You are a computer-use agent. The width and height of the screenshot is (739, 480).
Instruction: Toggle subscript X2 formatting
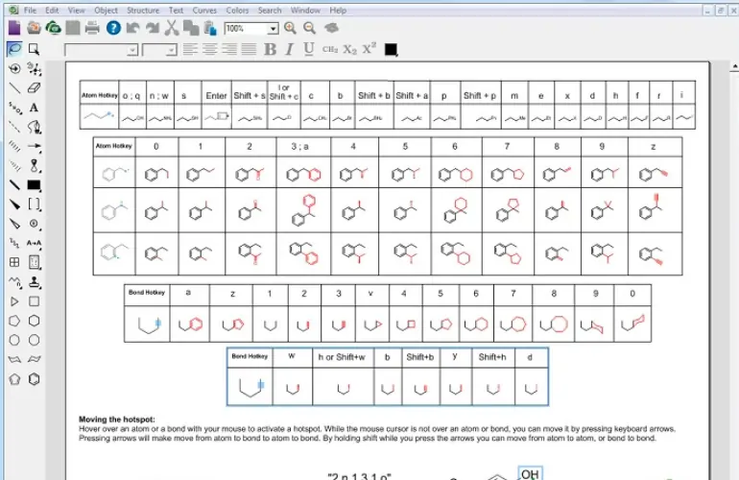(349, 49)
